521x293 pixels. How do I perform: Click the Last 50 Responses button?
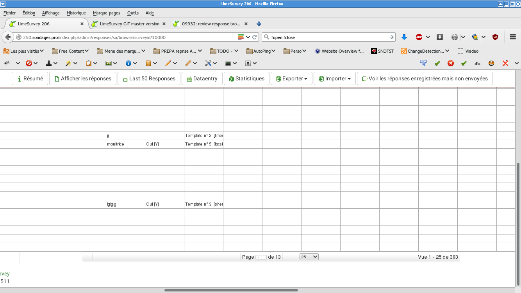tap(149, 78)
